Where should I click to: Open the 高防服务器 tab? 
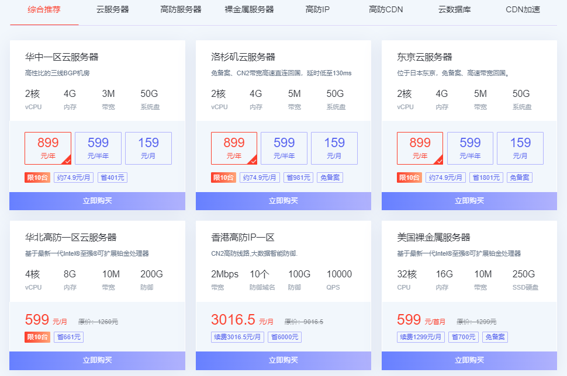pos(181,10)
